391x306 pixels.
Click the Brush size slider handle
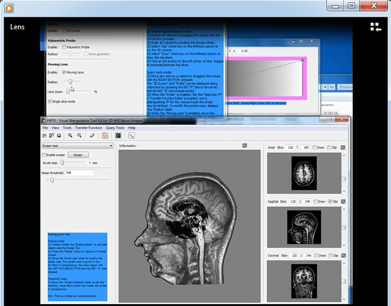[x=62, y=163]
